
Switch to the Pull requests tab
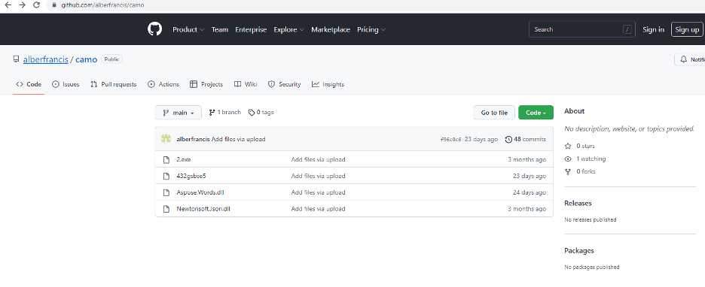113,84
